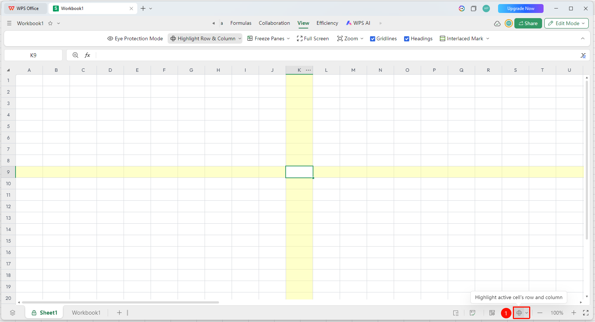Click the formula bar collapse icon at right
This screenshot has width=595, height=322.
tap(583, 55)
